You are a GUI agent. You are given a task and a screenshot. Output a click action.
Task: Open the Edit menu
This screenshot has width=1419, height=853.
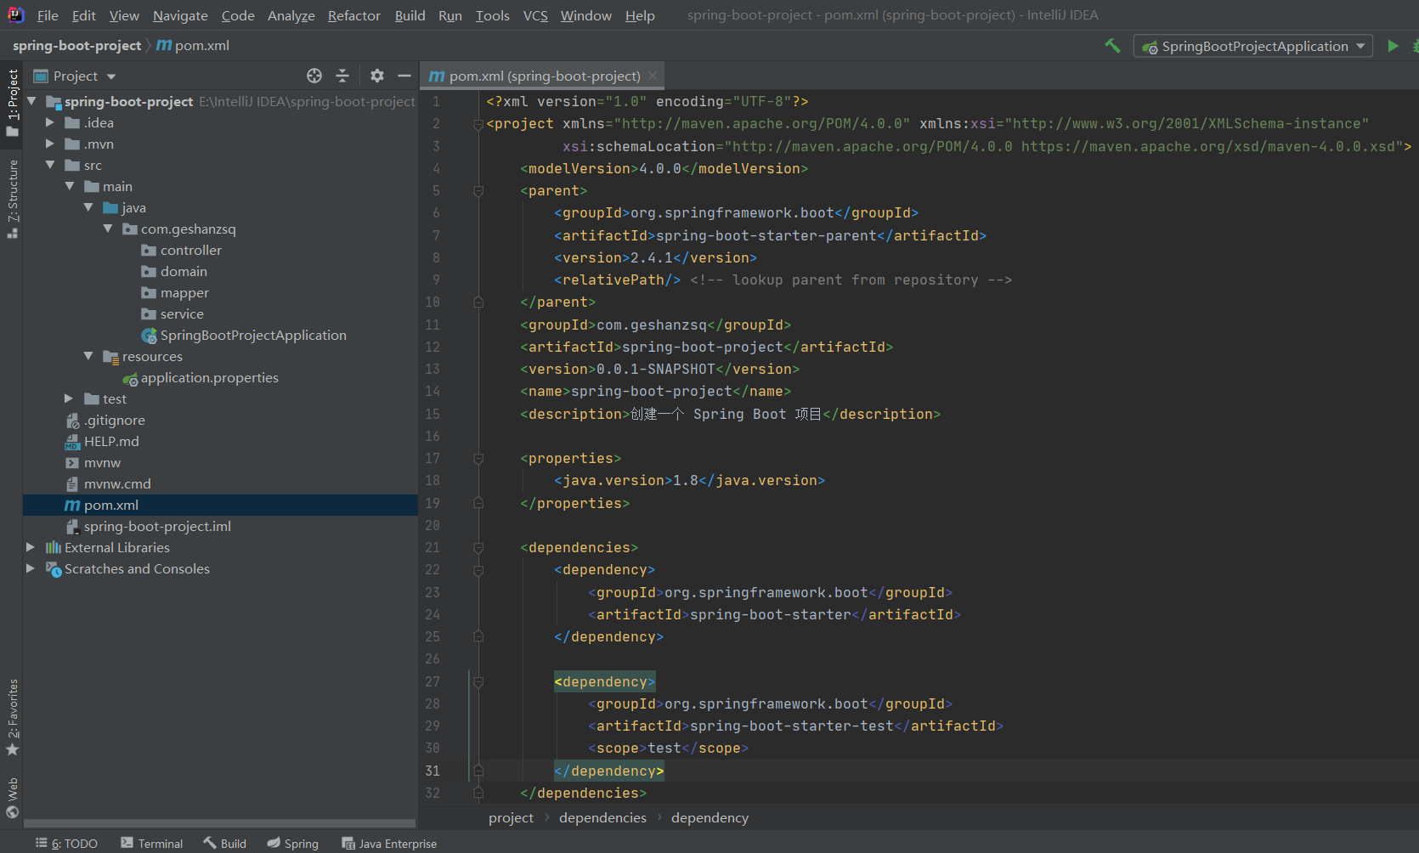tap(83, 15)
